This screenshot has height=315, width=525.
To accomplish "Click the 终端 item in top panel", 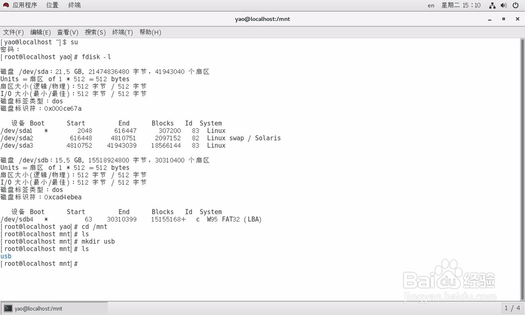I will pyautogui.click(x=75, y=5).
